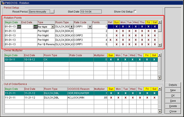Expand the Per Night Type dropdown
Viewport: 184px width, 117px height.
click(52, 27)
